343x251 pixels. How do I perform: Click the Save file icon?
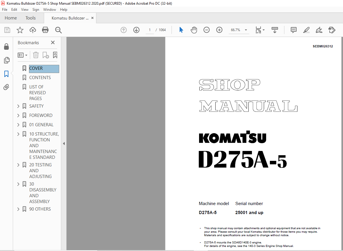[x=7, y=30]
